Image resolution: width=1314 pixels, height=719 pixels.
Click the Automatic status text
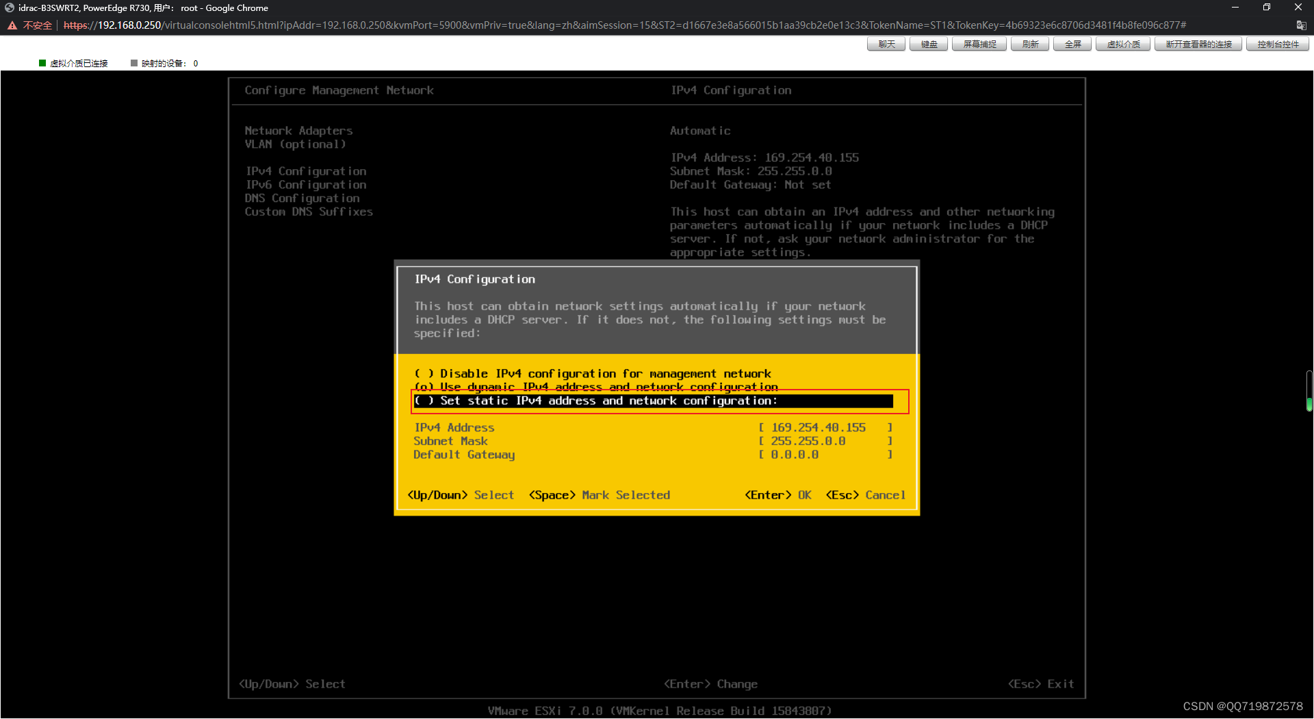[x=700, y=131]
